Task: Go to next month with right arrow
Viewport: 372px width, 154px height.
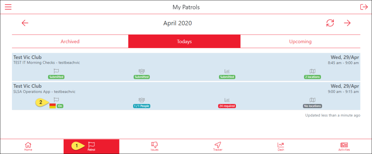Action: pyautogui.click(x=347, y=23)
